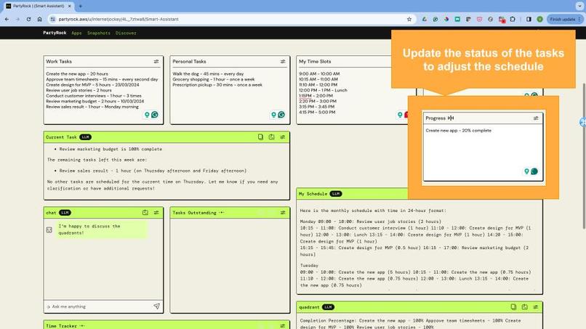
Task: Send the chat message with paper-plane icon
Action: [156, 306]
